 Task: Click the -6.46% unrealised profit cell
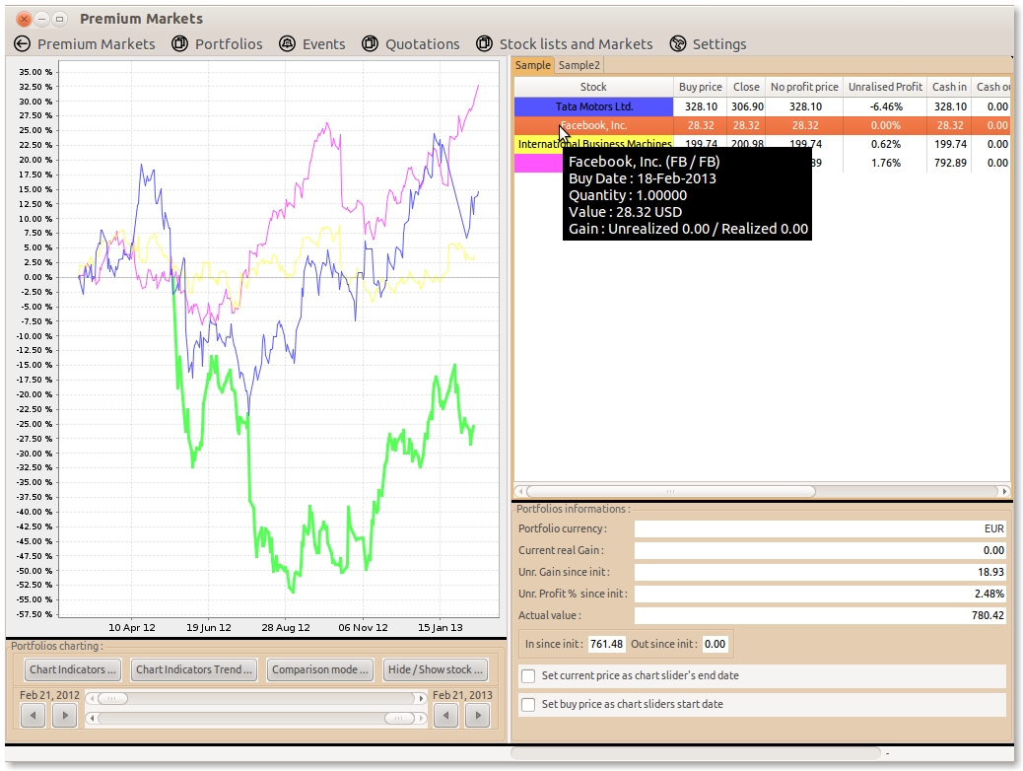point(885,106)
